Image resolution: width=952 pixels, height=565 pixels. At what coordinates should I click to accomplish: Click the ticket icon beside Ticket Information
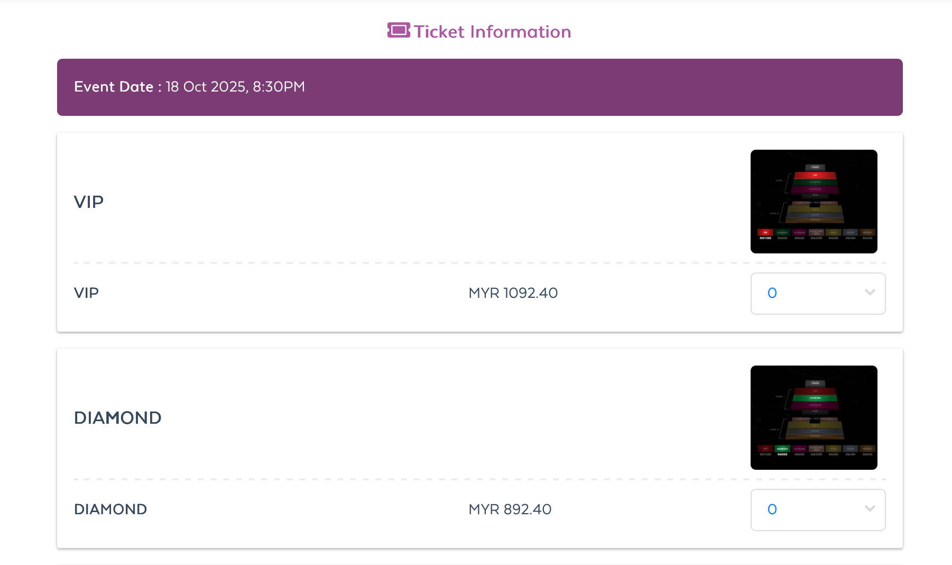tap(399, 31)
